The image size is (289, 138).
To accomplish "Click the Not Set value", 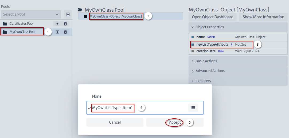I will coord(241,45).
